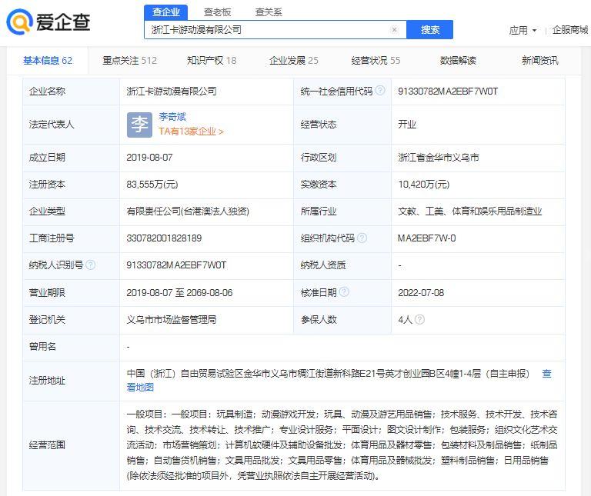Open the TA有13家企业 link
The height and width of the screenshot is (496, 591).
click(x=191, y=131)
